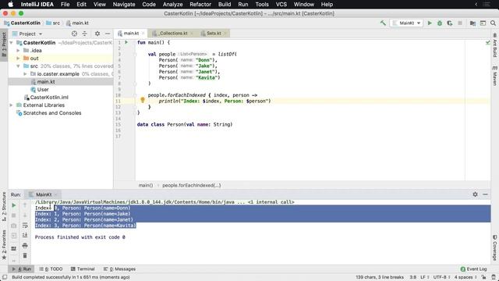
Task: Rerun MainKt in Run panel
Action: (x=14, y=205)
